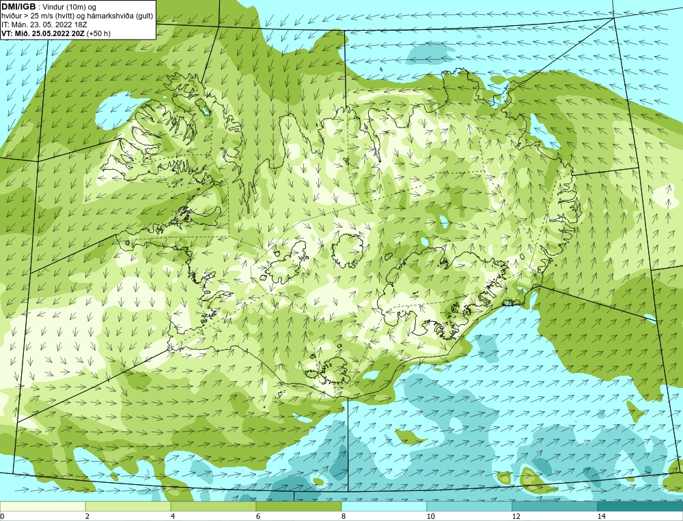This screenshot has height=521, width=683.
Task: Click the 2–4 m/s light green swatch
Action: [128, 507]
